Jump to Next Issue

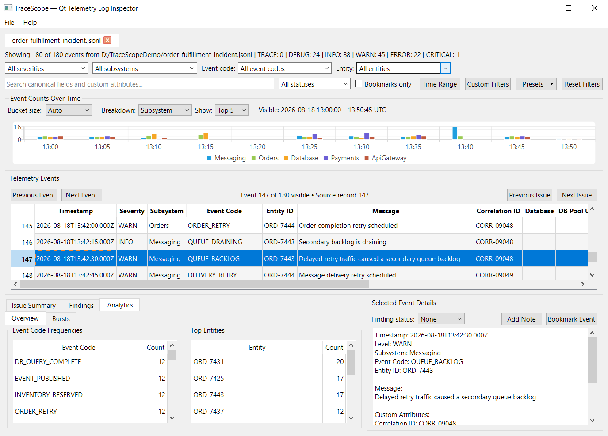coord(577,195)
